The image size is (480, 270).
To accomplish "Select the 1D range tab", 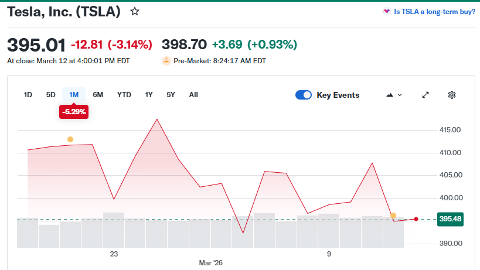I will point(28,95).
